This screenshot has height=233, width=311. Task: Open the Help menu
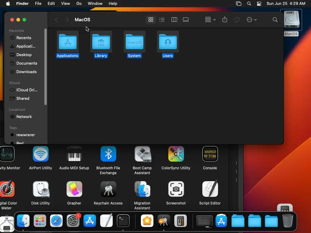coord(113,3)
